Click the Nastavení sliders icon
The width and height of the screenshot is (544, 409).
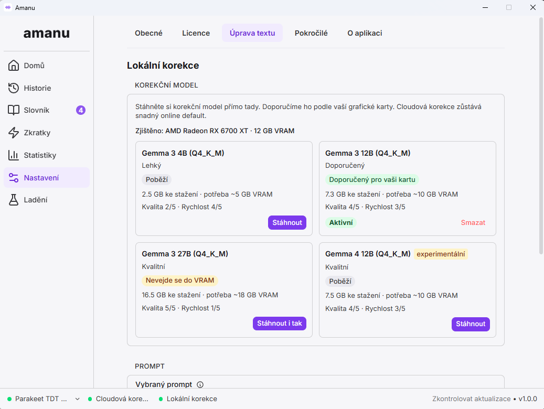(x=14, y=178)
